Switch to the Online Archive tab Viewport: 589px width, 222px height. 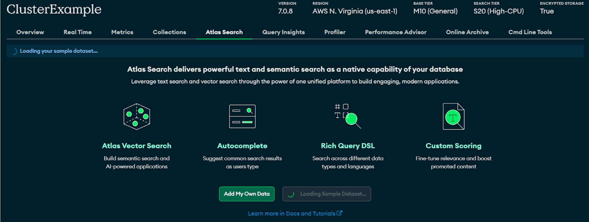point(467,32)
